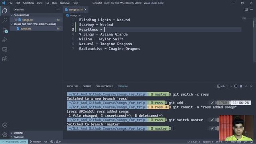Open the launch profile dropdown arrow in terminal

(x=231, y=86)
